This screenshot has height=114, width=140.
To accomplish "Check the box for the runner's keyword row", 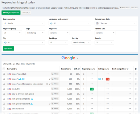I will point(4,79).
